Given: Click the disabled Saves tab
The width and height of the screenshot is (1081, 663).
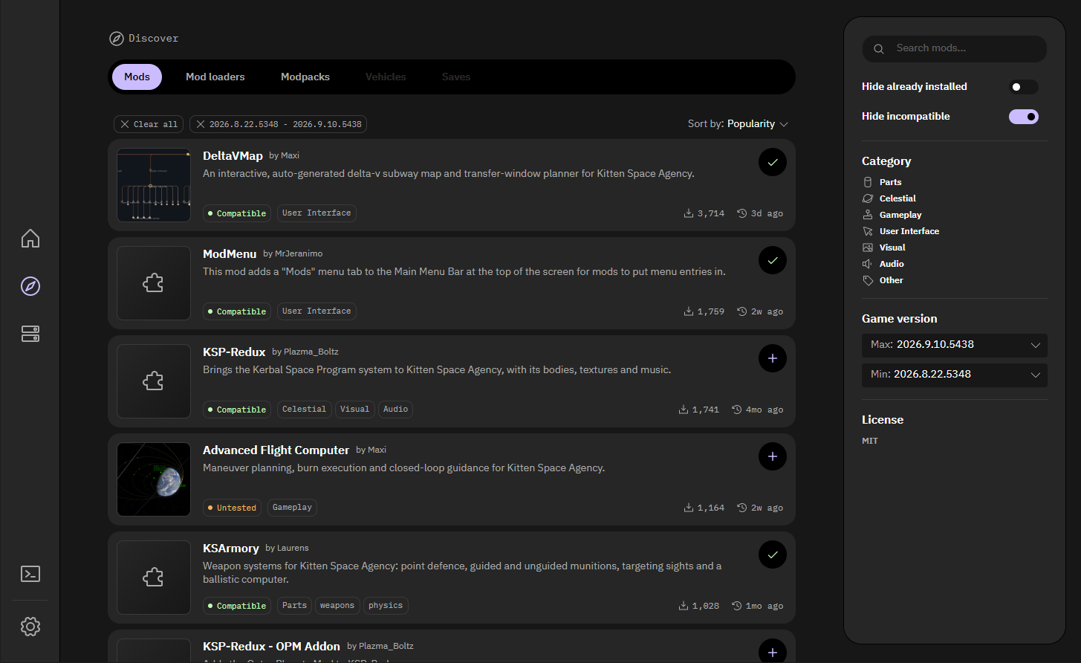Looking at the screenshot, I should [x=456, y=77].
